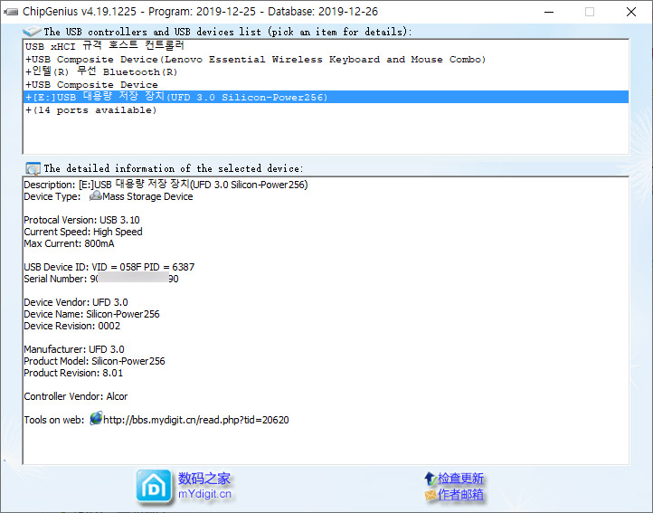The image size is (653, 513).
Task: Click the mYdigit house logo icon
Action: (x=154, y=486)
